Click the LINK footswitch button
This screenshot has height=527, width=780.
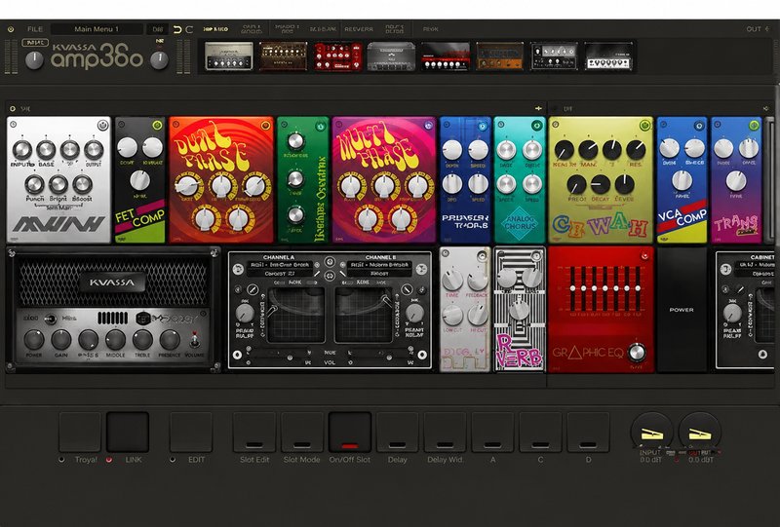128,433
